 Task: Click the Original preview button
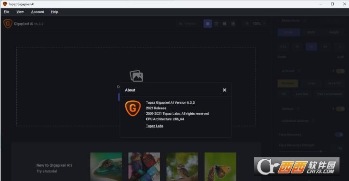188,24
